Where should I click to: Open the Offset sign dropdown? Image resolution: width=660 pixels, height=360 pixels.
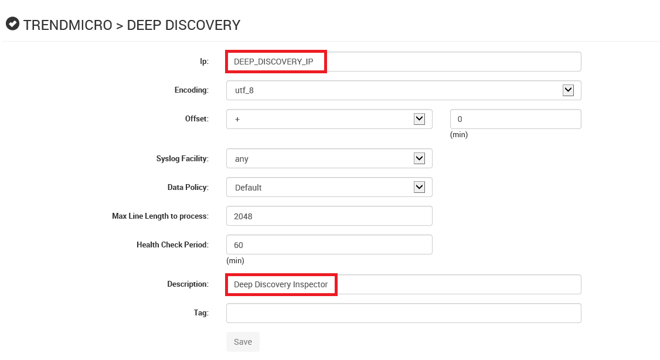tap(329, 119)
